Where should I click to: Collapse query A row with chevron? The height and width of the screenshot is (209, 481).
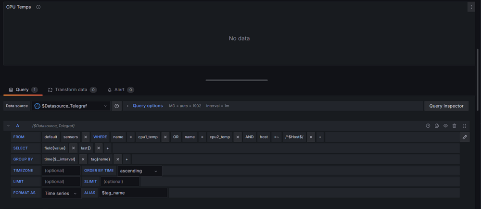[x=8, y=126]
